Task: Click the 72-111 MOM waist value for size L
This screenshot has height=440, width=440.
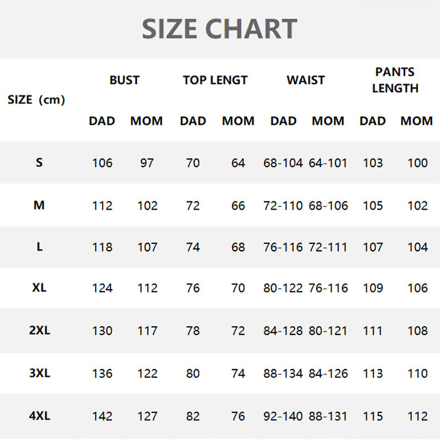Action: point(328,247)
